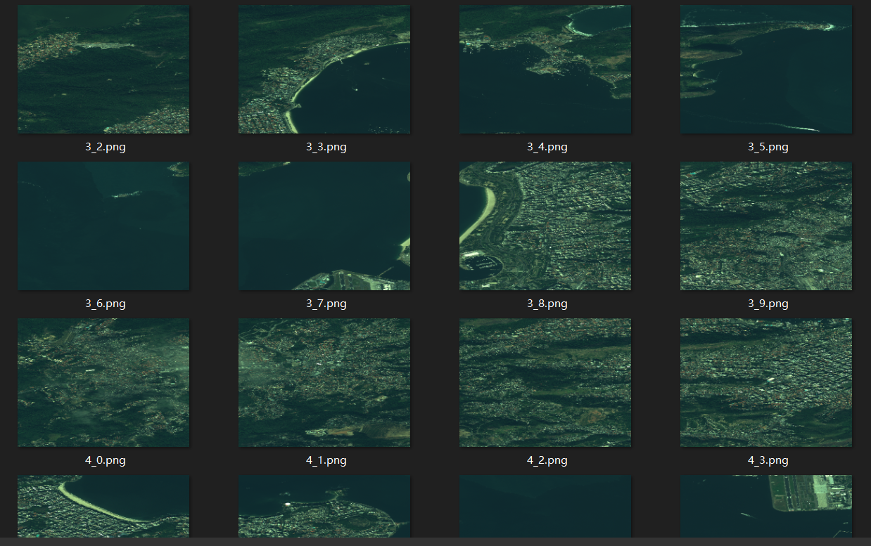Click the 4_2.png filename label

coord(547,460)
